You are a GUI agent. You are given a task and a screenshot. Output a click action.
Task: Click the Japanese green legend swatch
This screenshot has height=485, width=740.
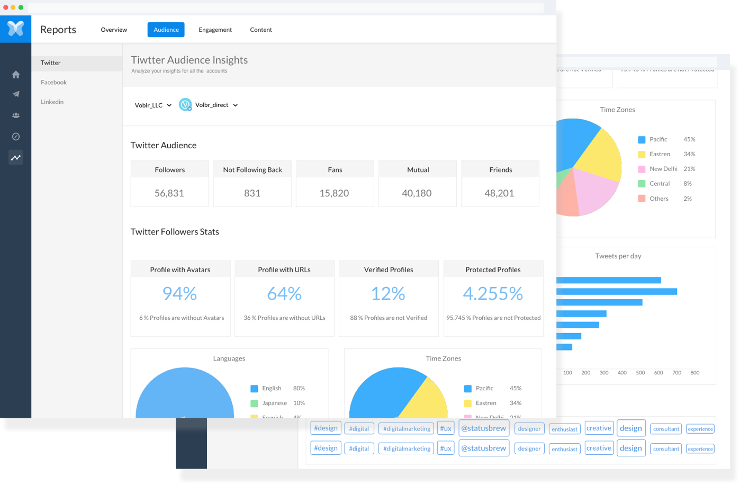tap(254, 403)
